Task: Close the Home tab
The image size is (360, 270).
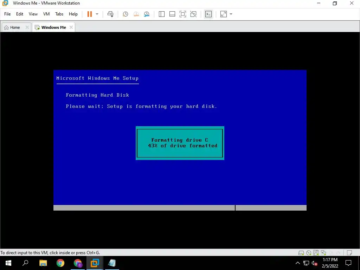Action: 27,27
